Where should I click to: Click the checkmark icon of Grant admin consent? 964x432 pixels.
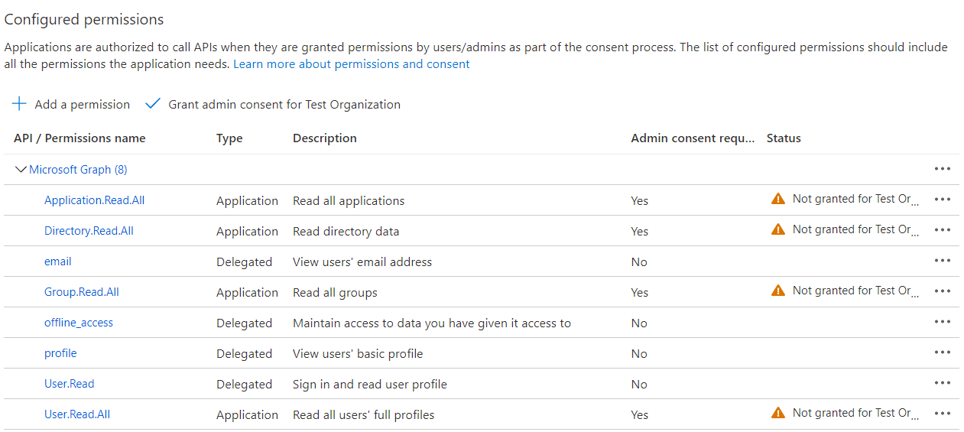[153, 103]
